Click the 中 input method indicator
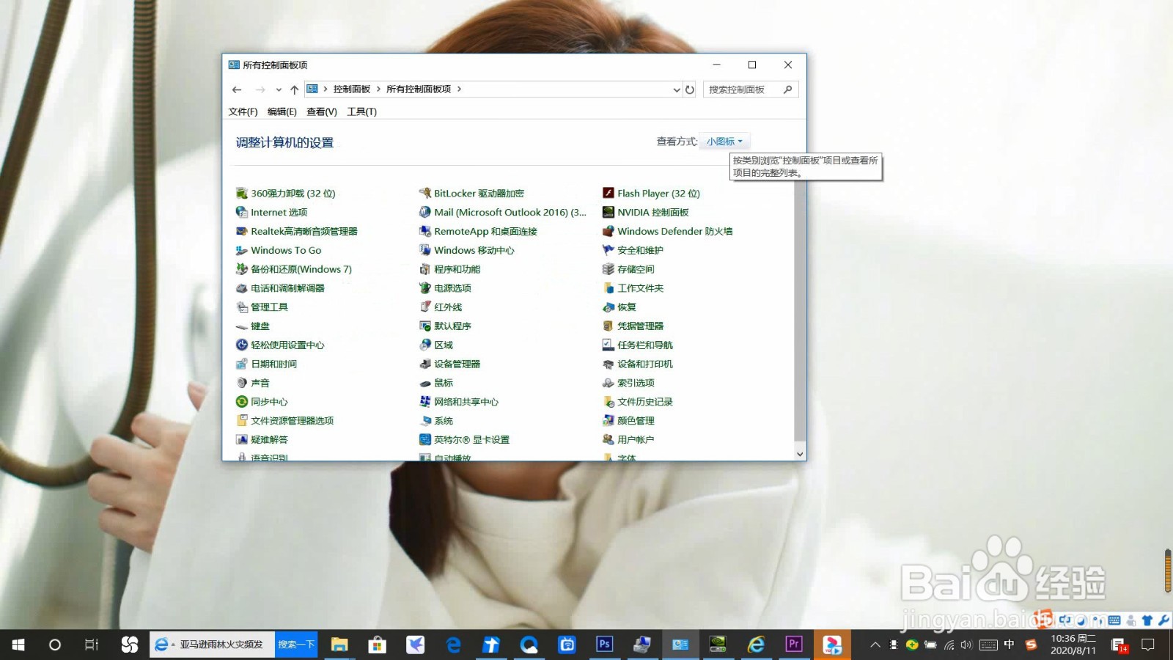 1010,645
